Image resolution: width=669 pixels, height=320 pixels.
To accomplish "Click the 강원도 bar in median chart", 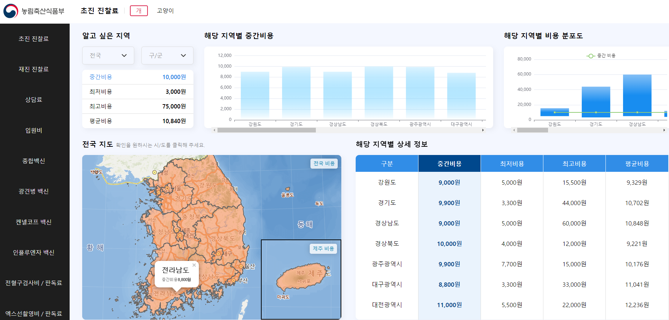I will (255, 96).
